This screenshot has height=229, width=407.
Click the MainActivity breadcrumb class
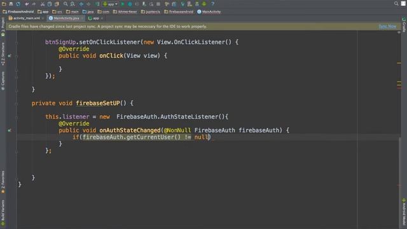click(209, 11)
